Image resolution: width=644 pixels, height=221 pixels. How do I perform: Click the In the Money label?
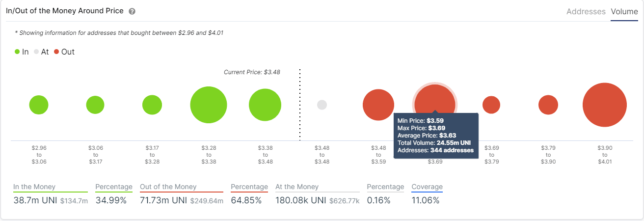(x=34, y=187)
